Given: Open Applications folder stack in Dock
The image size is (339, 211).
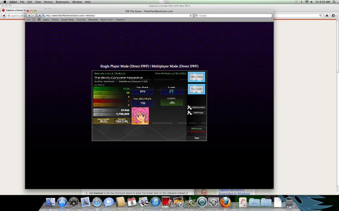Looking at the screenshot, I should pyautogui.click(x=254, y=202).
